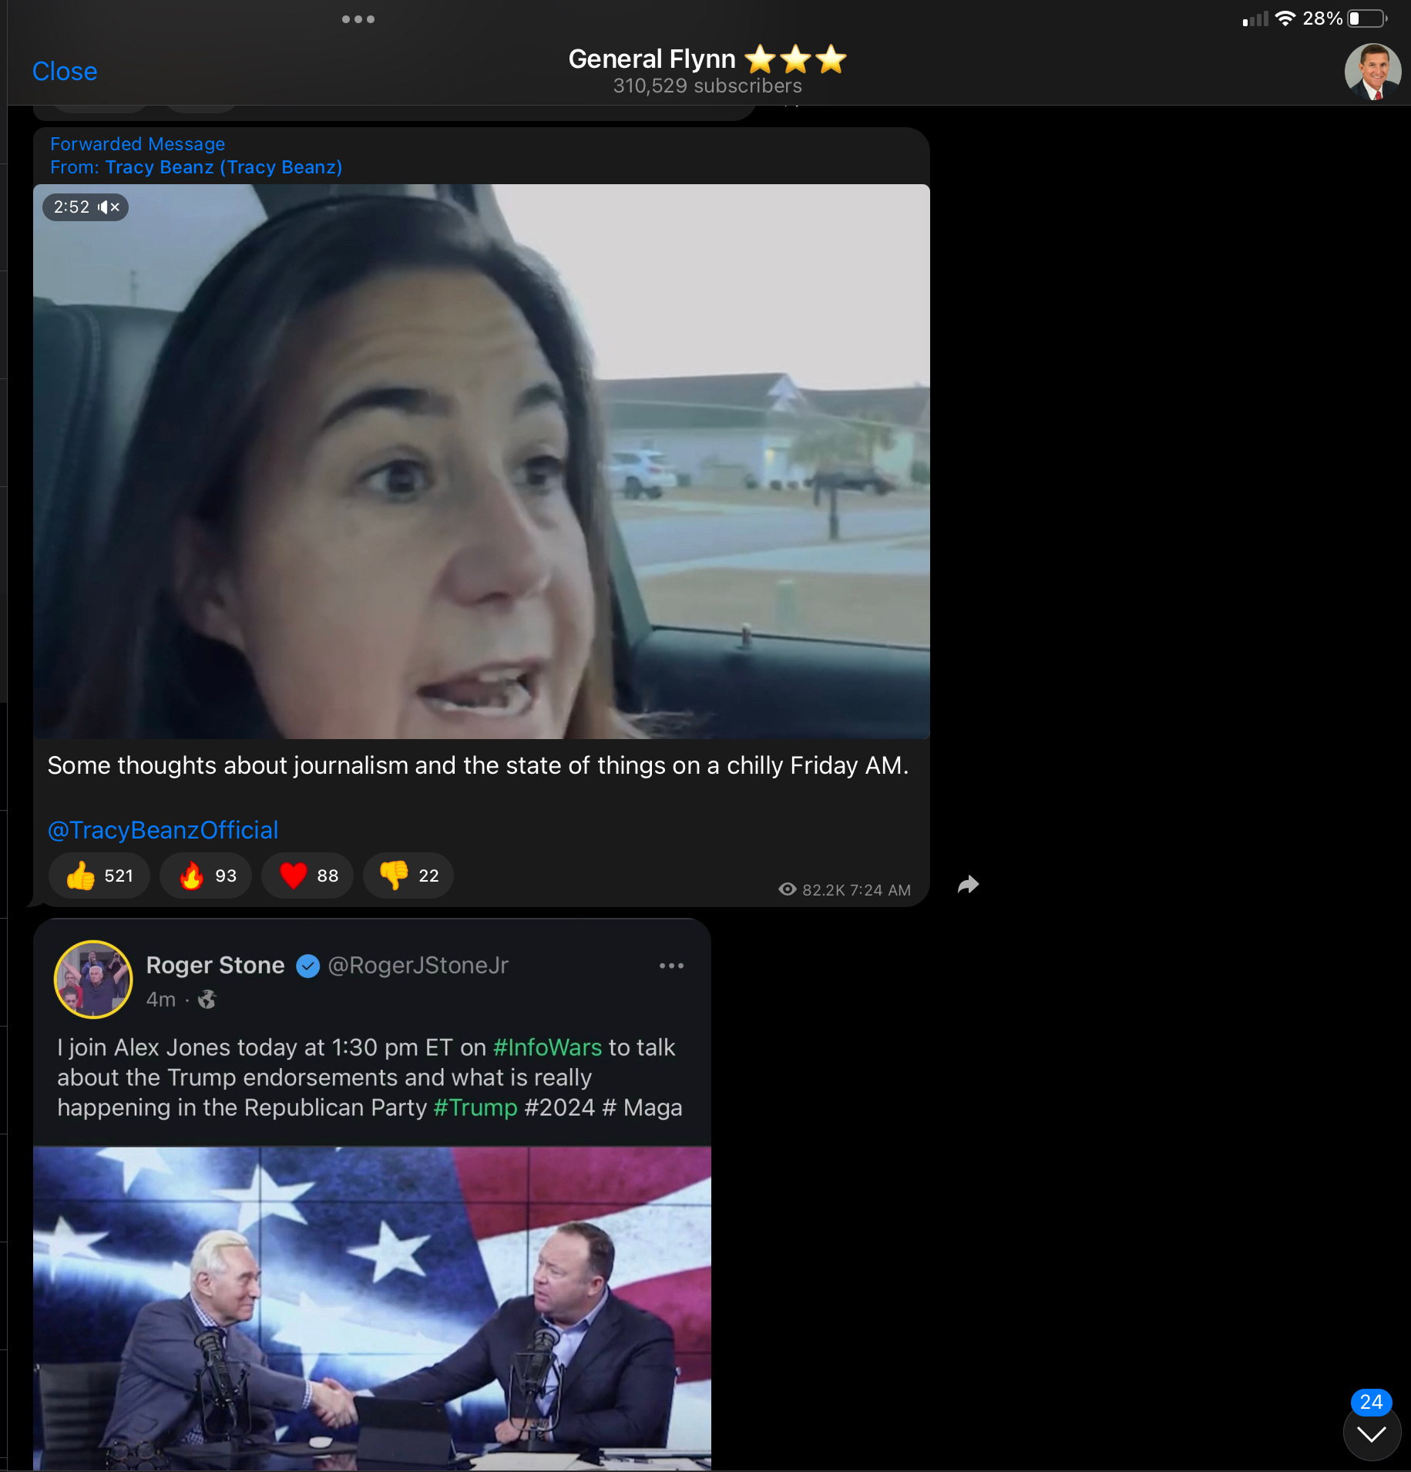This screenshot has width=1411, height=1472.
Task: Tap the 310,529 subscribers text
Action: [707, 86]
